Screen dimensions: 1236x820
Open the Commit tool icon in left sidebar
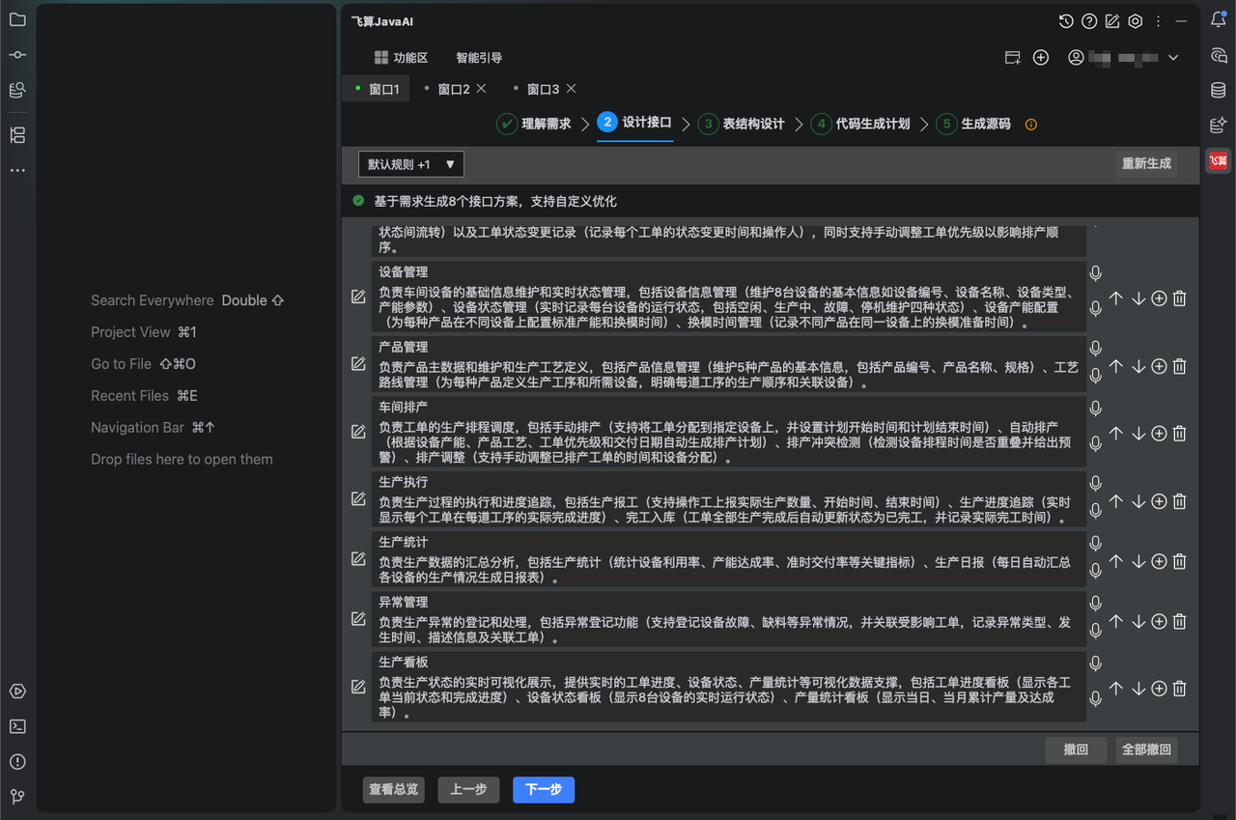(17, 55)
